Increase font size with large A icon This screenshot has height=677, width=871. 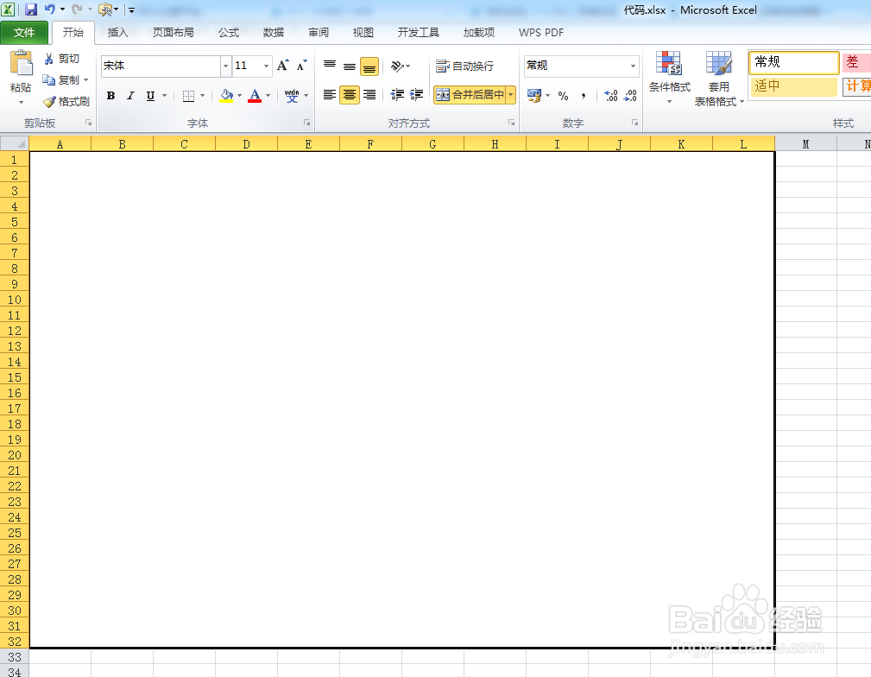[x=283, y=66]
